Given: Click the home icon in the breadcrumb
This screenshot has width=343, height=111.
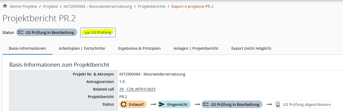Looking at the screenshot, I should [5, 6].
